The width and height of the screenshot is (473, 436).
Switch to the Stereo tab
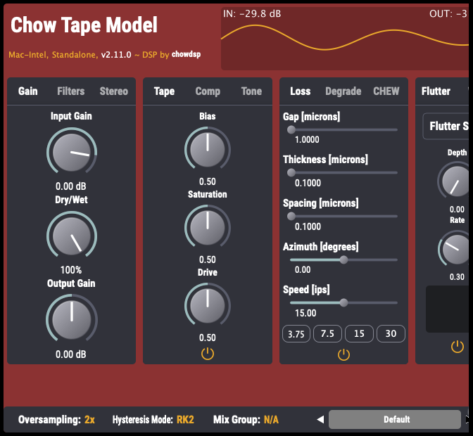click(114, 91)
